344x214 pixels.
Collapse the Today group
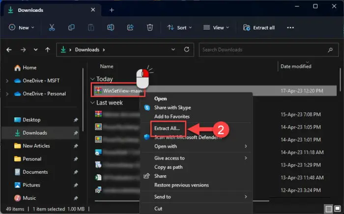(x=92, y=79)
